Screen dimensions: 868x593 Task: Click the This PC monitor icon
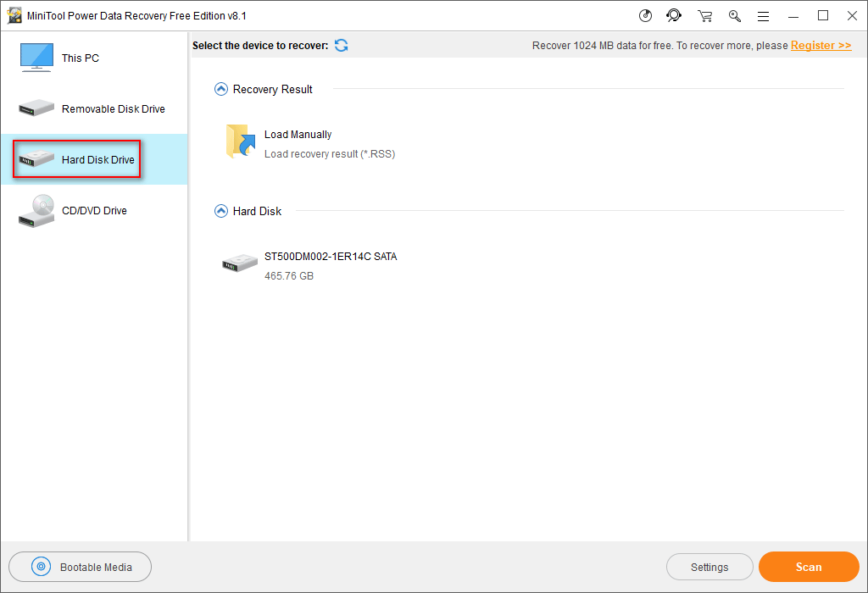(x=36, y=58)
